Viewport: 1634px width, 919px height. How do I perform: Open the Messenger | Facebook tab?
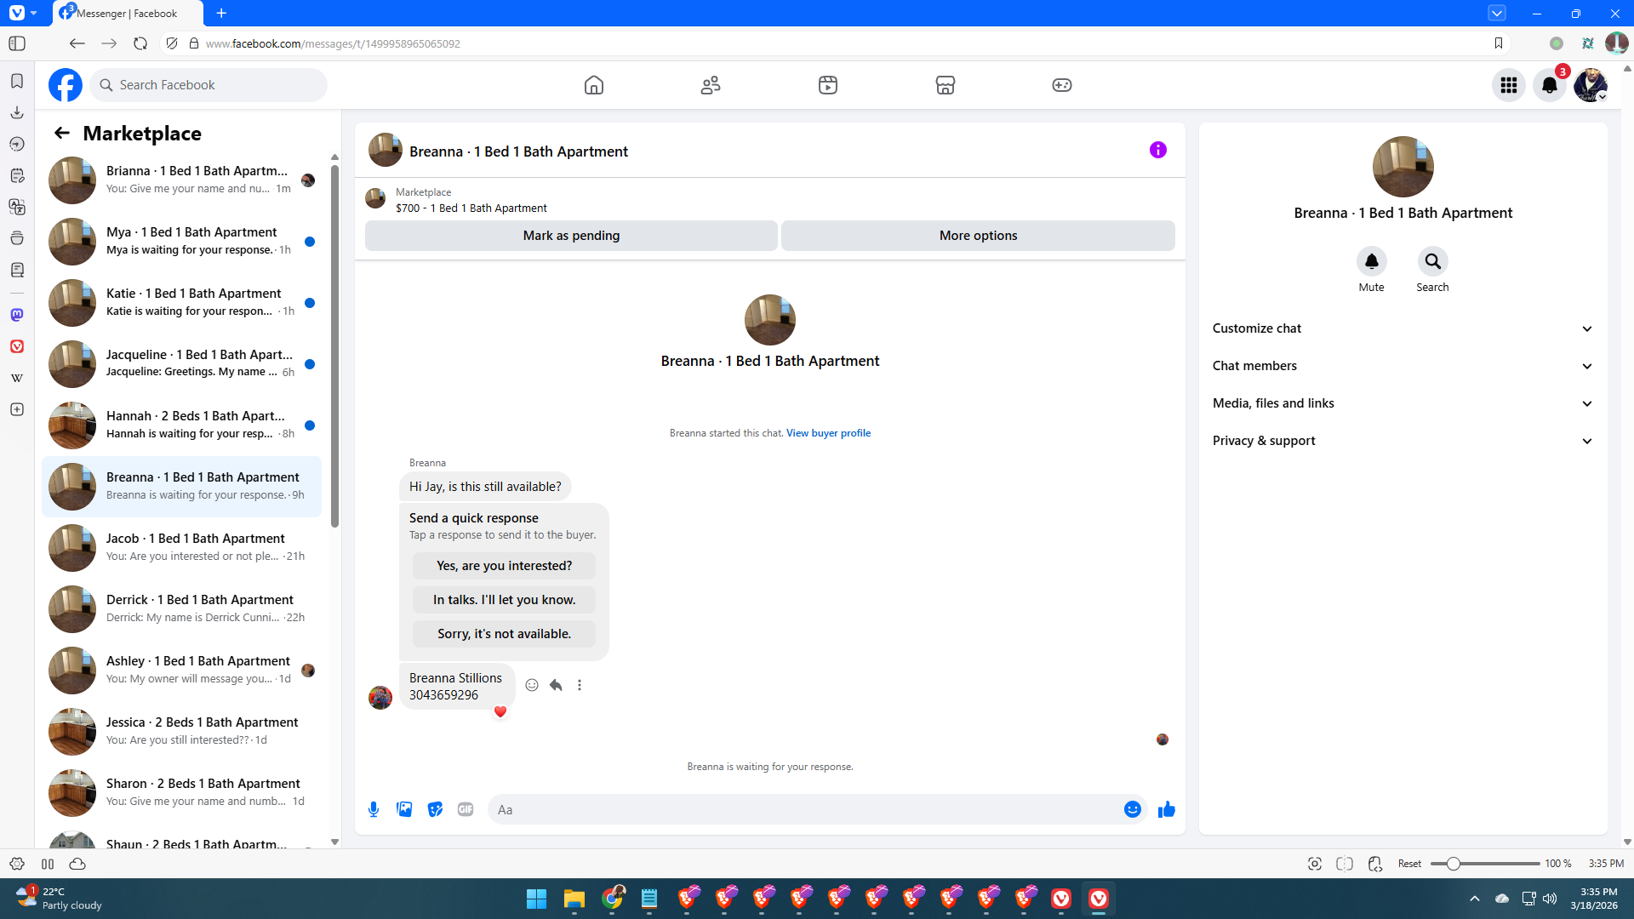click(126, 14)
